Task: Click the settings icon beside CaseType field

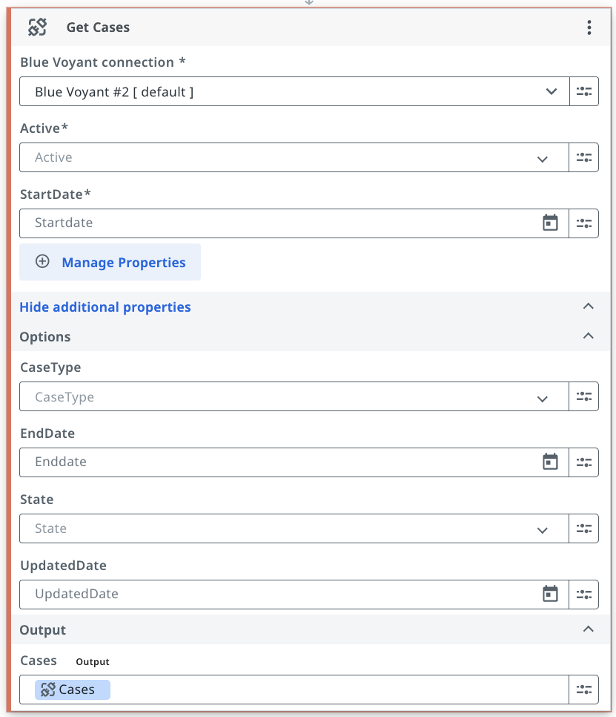Action: (x=584, y=396)
